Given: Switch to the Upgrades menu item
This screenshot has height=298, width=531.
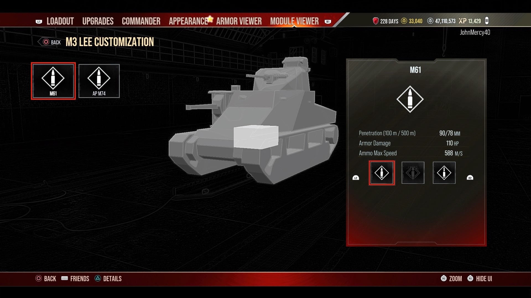Looking at the screenshot, I should (x=98, y=20).
